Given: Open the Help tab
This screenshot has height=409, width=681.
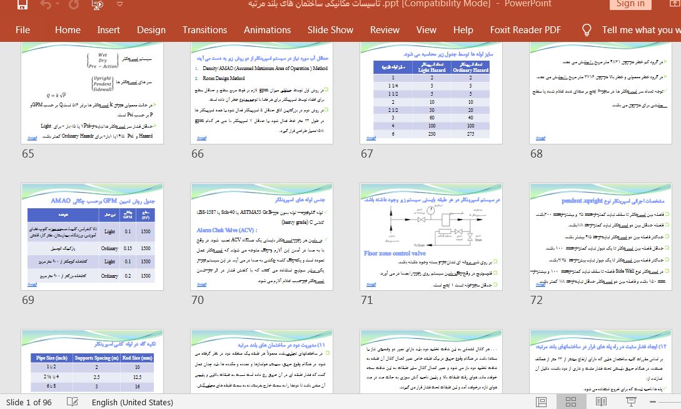Looking at the screenshot, I should pos(463,30).
